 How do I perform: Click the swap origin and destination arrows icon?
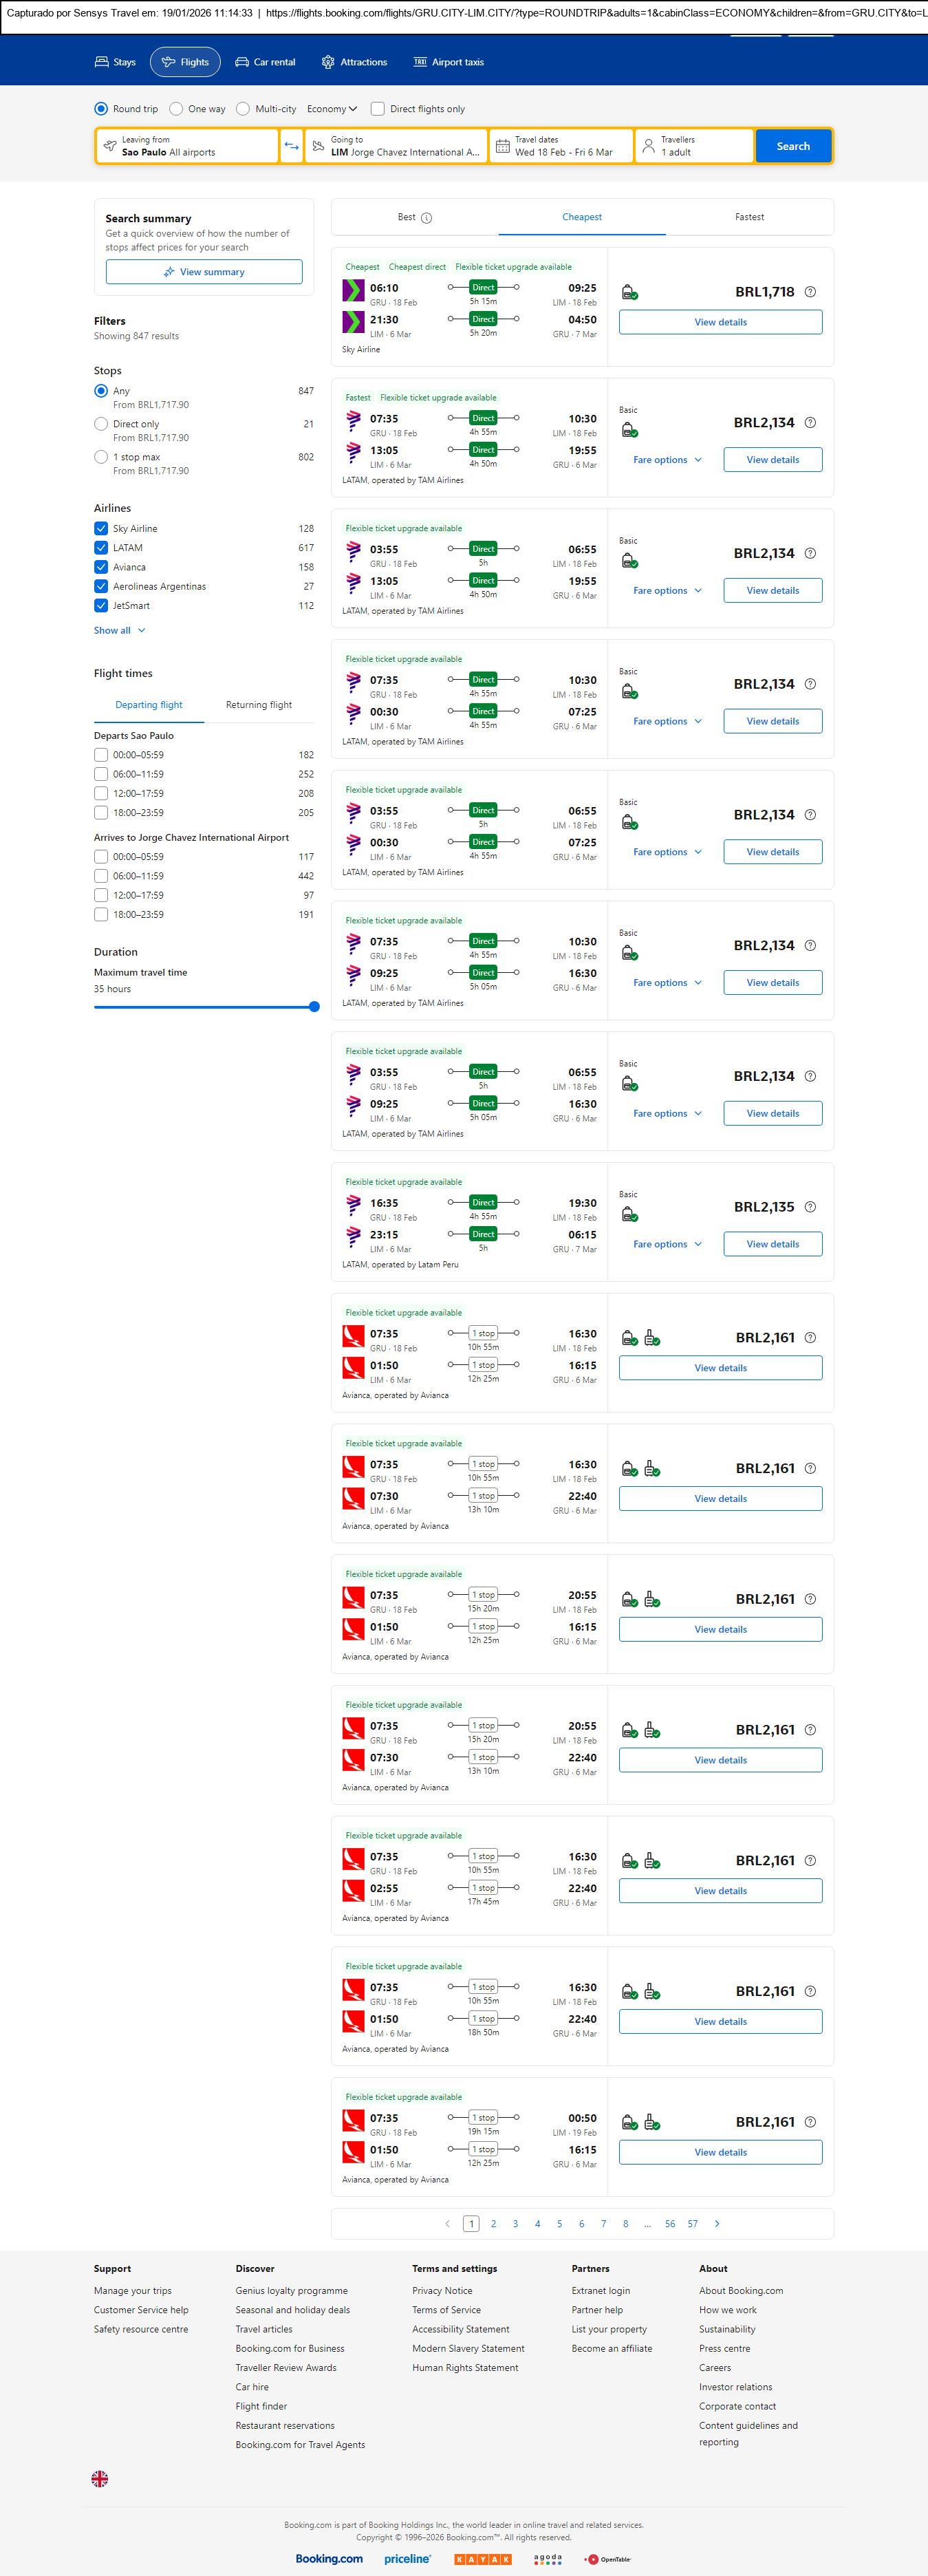coord(291,146)
